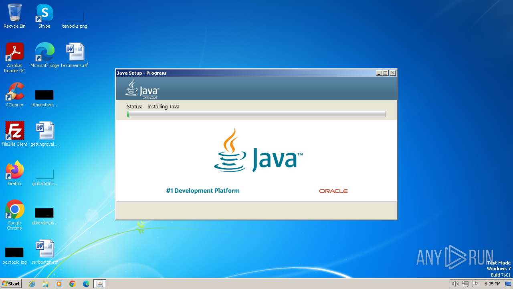Click the Status: Installing Java text
This screenshot has height=289, width=513.
[x=153, y=107]
